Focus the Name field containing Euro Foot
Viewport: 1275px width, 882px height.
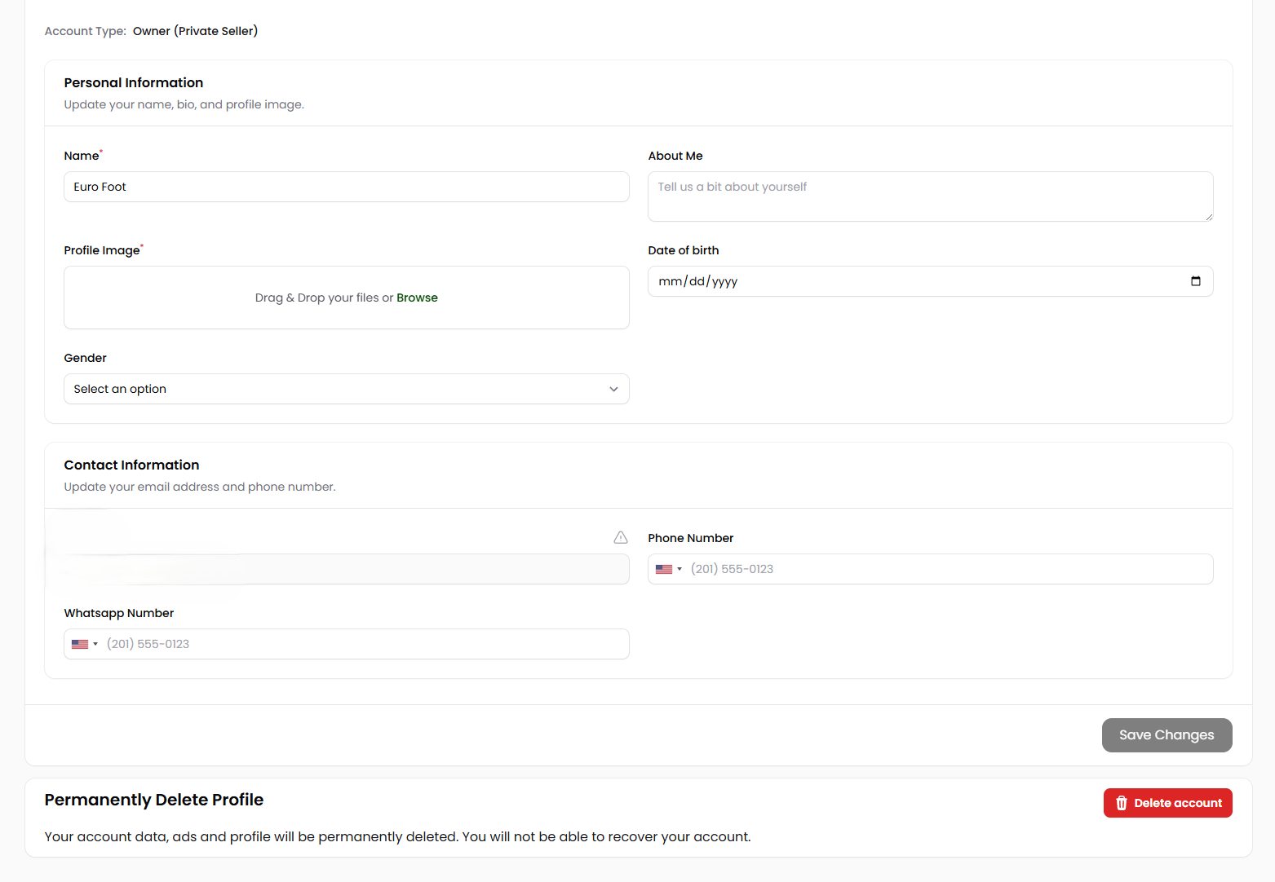point(346,187)
